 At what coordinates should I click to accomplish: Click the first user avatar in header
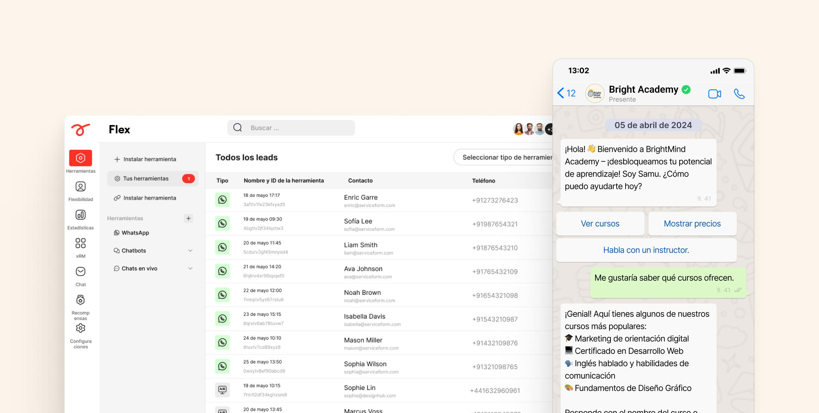tap(518, 129)
